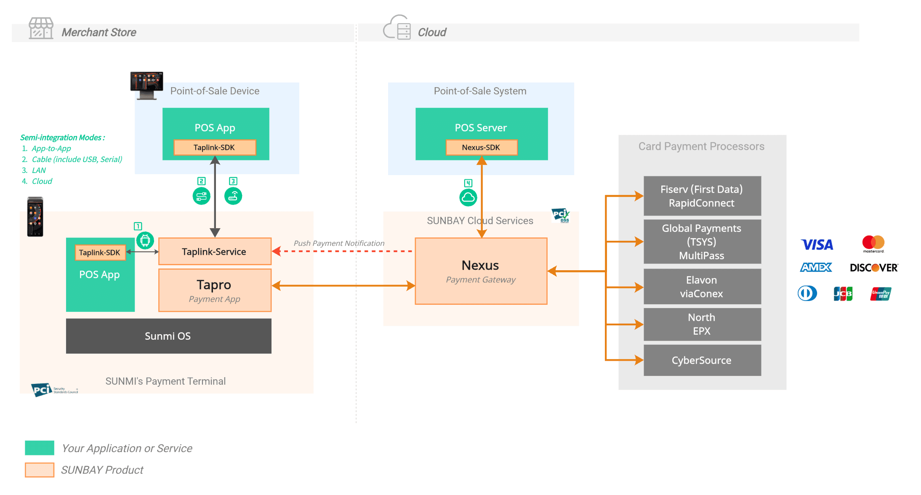This screenshot has height=495, width=921.
Task: Click the green Your Application or Service legend swatch
Action: point(40,448)
